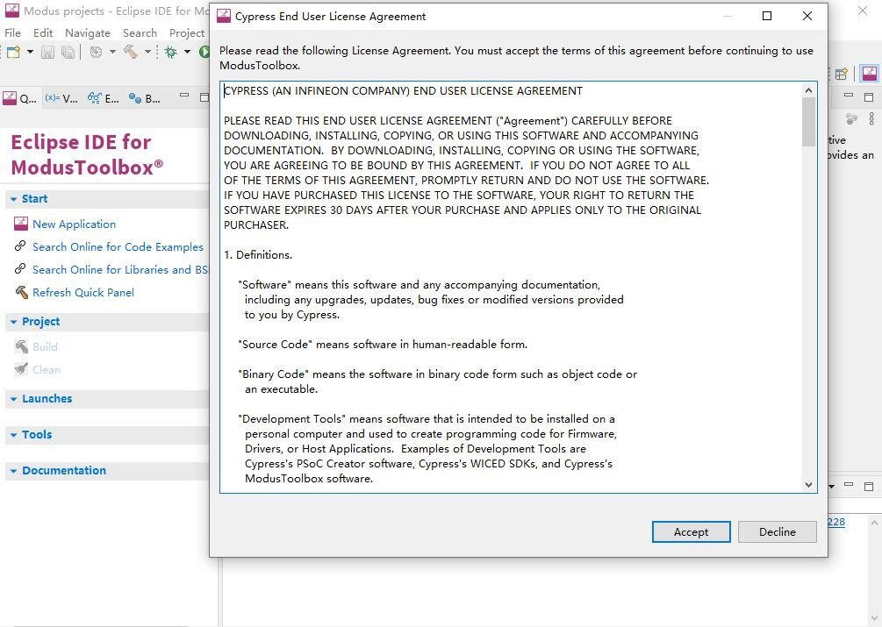882x627 pixels.
Task: Switch to the Variables view tab
Action: click(61, 99)
